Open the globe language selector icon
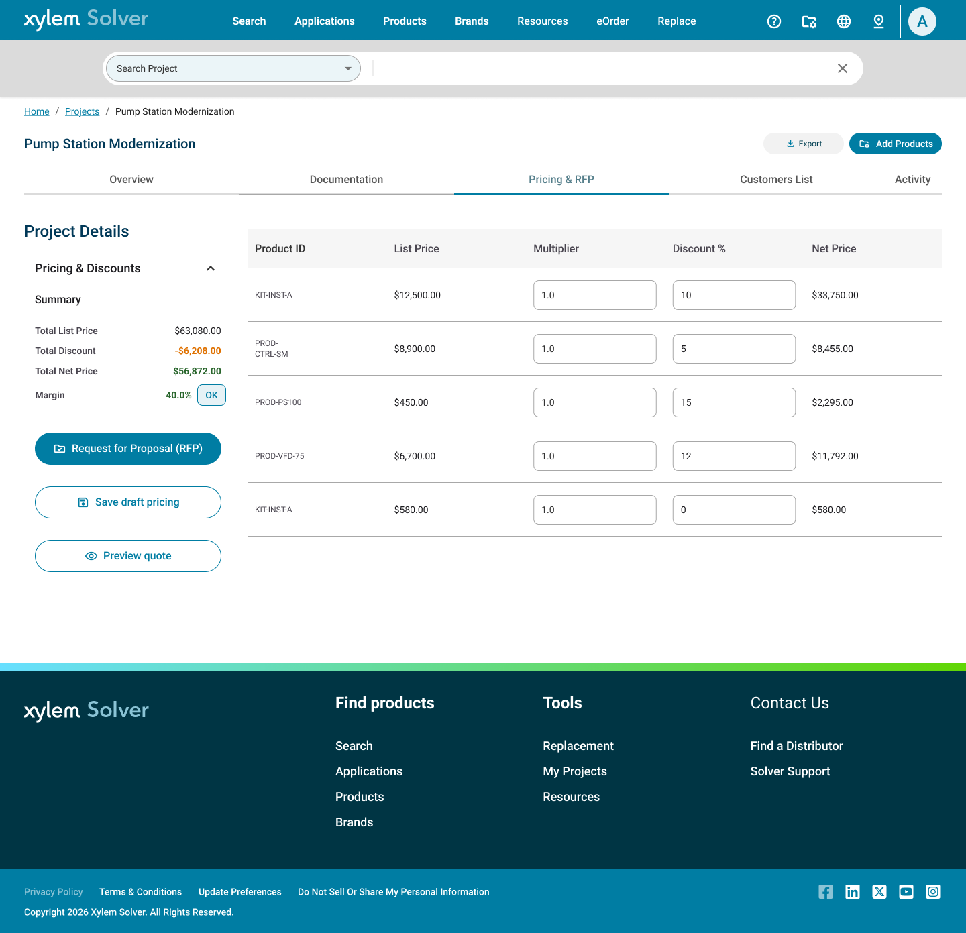Screen dimensions: 966x933 (x=844, y=21)
